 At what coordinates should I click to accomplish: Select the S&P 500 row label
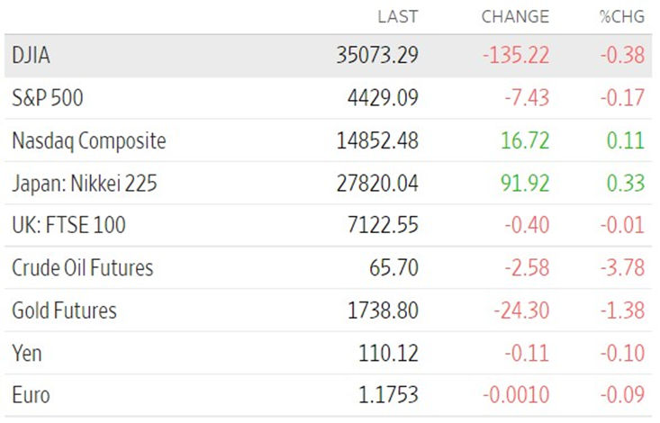(x=48, y=98)
